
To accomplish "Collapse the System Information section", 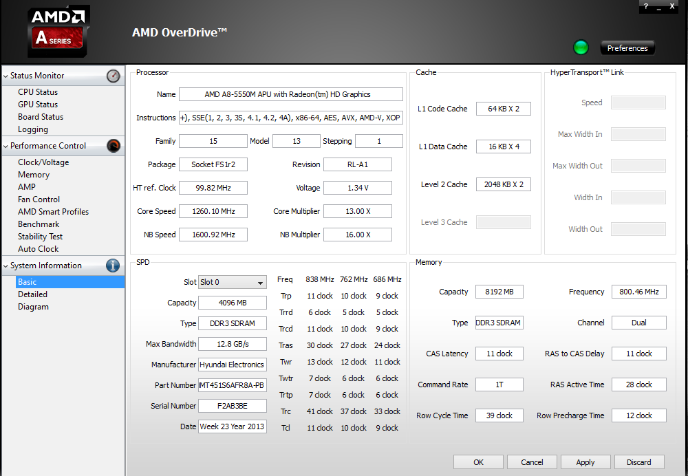I will (x=6, y=266).
